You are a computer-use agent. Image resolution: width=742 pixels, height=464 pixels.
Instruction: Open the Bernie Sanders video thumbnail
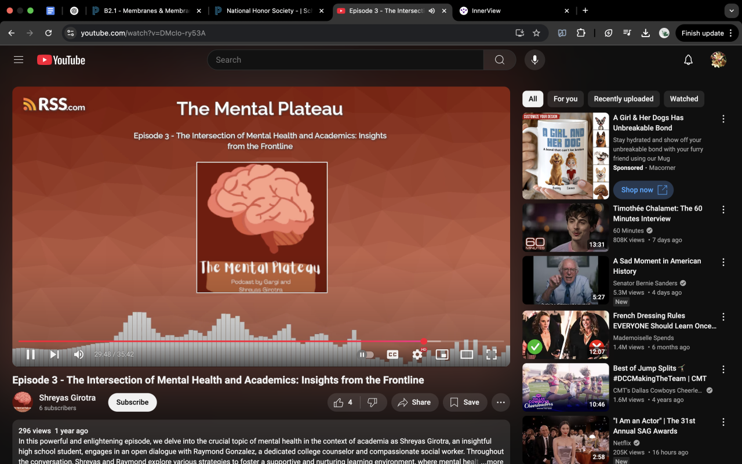[566, 280]
